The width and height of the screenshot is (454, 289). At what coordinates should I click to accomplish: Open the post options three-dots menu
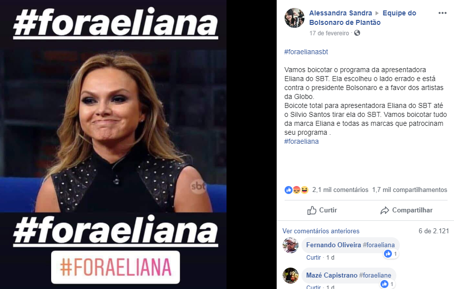[442, 13]
